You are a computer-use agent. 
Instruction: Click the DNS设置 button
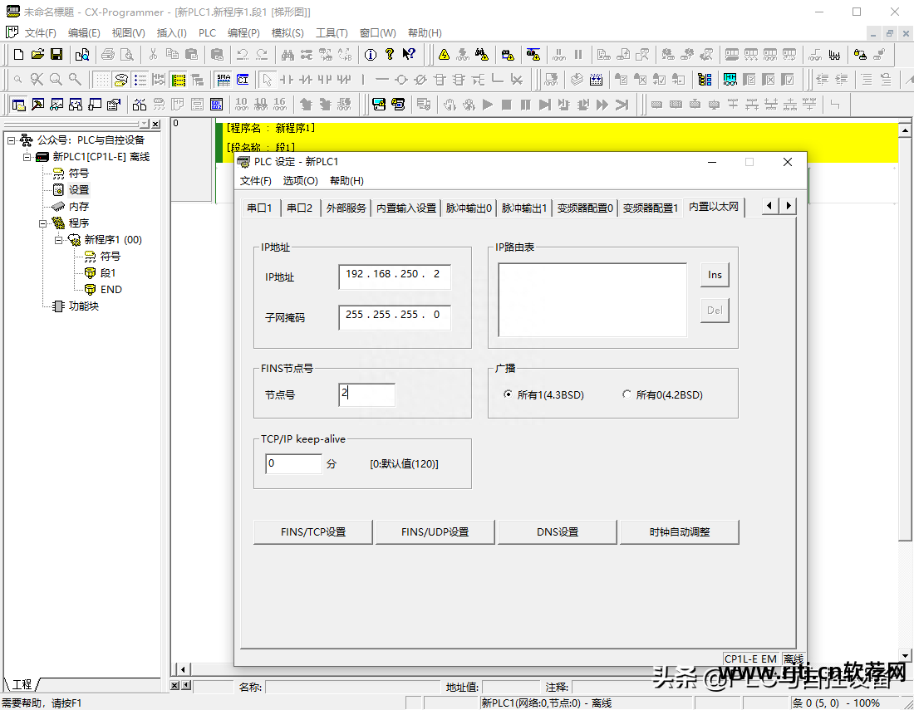click(557, 532)
